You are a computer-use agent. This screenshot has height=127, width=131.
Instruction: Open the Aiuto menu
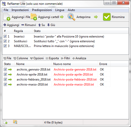[x=71, y=10]
